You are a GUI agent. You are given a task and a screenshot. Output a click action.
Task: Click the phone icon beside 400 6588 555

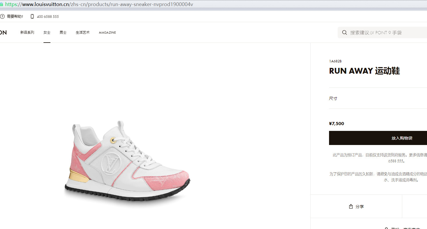point(32,16)
